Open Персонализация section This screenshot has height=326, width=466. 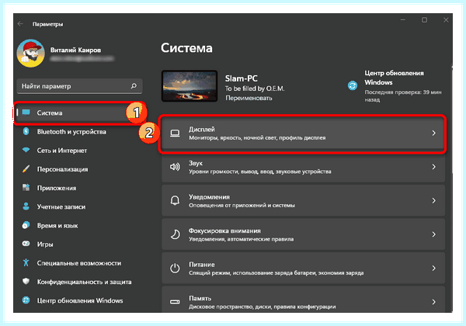tap(62, 169)
